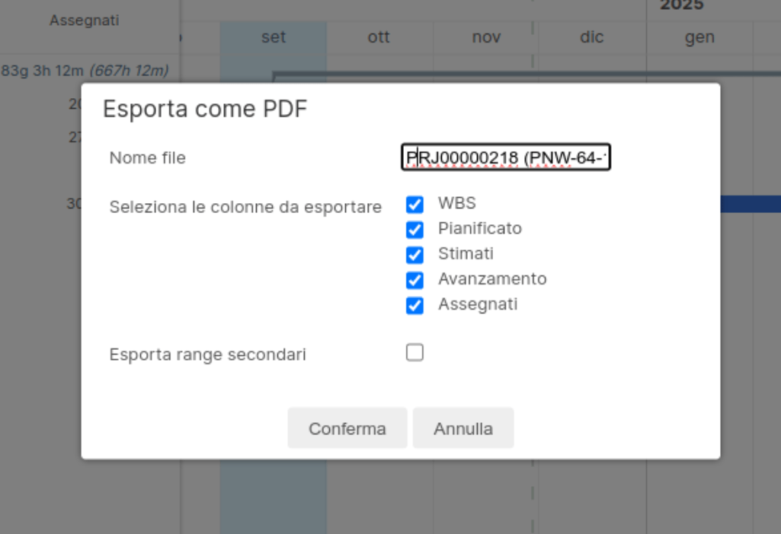This screenshot has height=534, width=781.
Task: Cancel the export dialog via Annulla
Action: pyautogui.click(x=463, y=428)
